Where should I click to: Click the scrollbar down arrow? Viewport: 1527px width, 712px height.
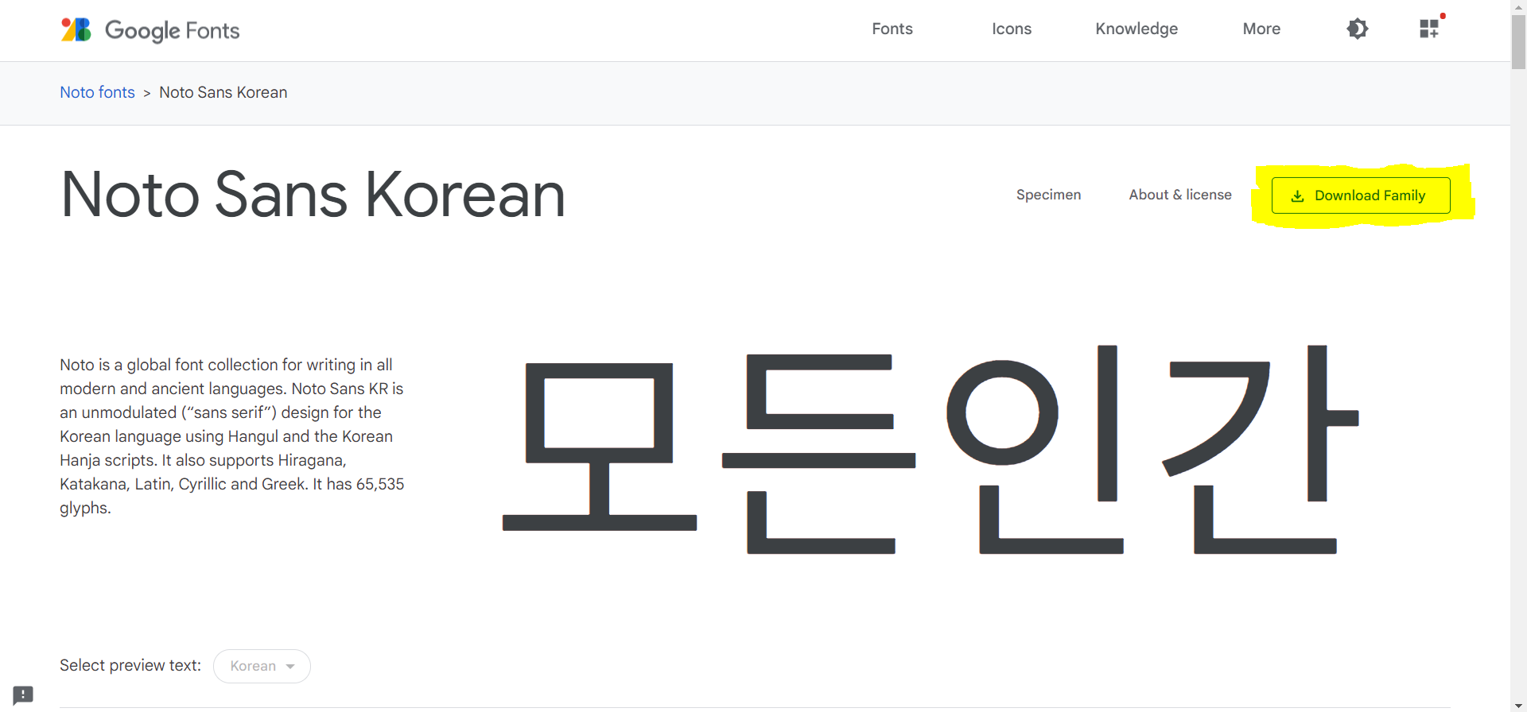coord(1518,705)
